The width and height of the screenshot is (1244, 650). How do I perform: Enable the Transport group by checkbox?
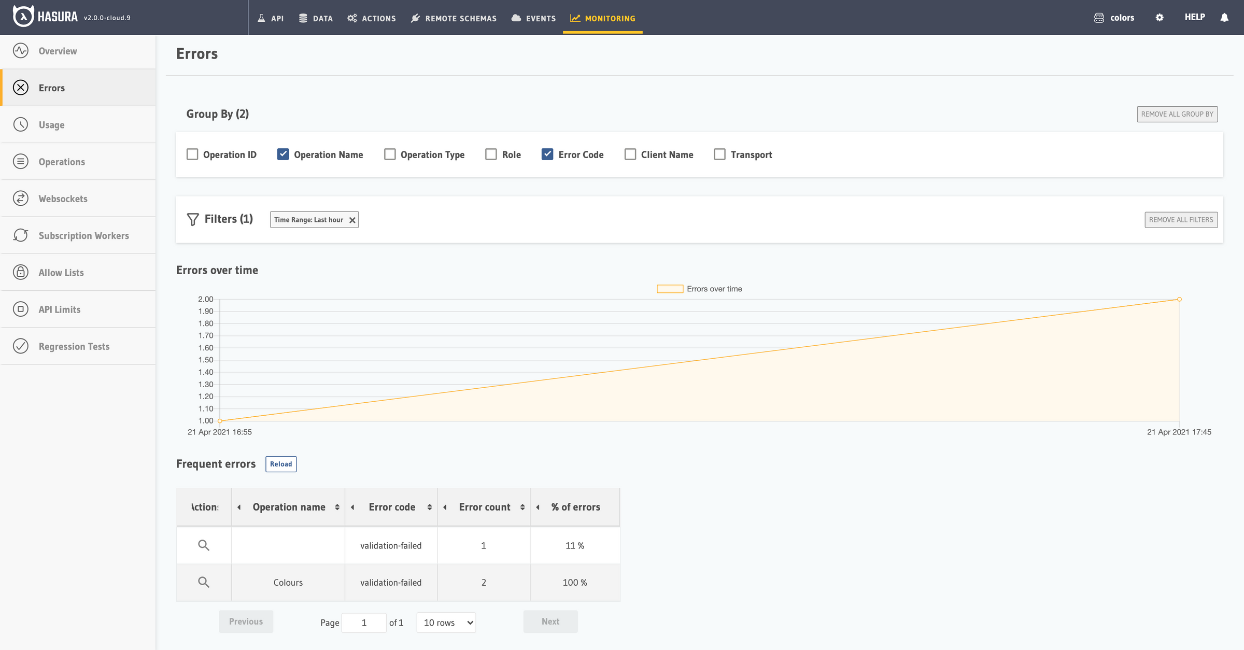[719, 154]
